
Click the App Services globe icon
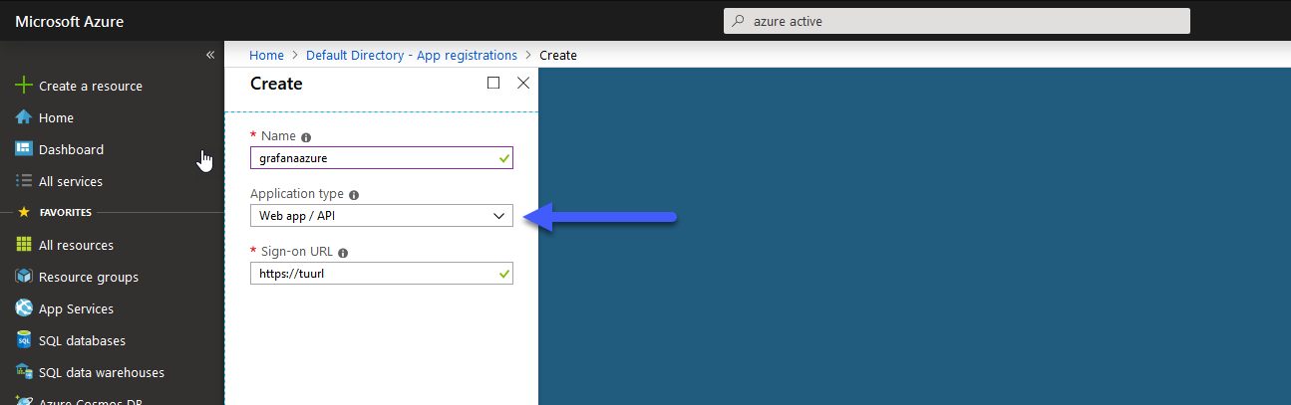tap(24, 308)
